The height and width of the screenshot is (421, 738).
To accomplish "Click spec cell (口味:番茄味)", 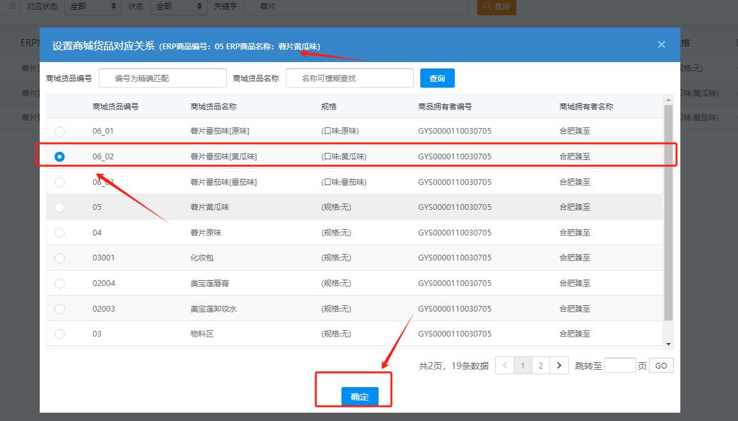I will tap(343, 182).
